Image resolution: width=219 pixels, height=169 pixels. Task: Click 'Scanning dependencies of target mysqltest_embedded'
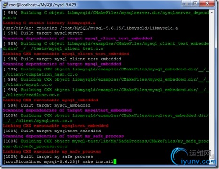[67, 110]
